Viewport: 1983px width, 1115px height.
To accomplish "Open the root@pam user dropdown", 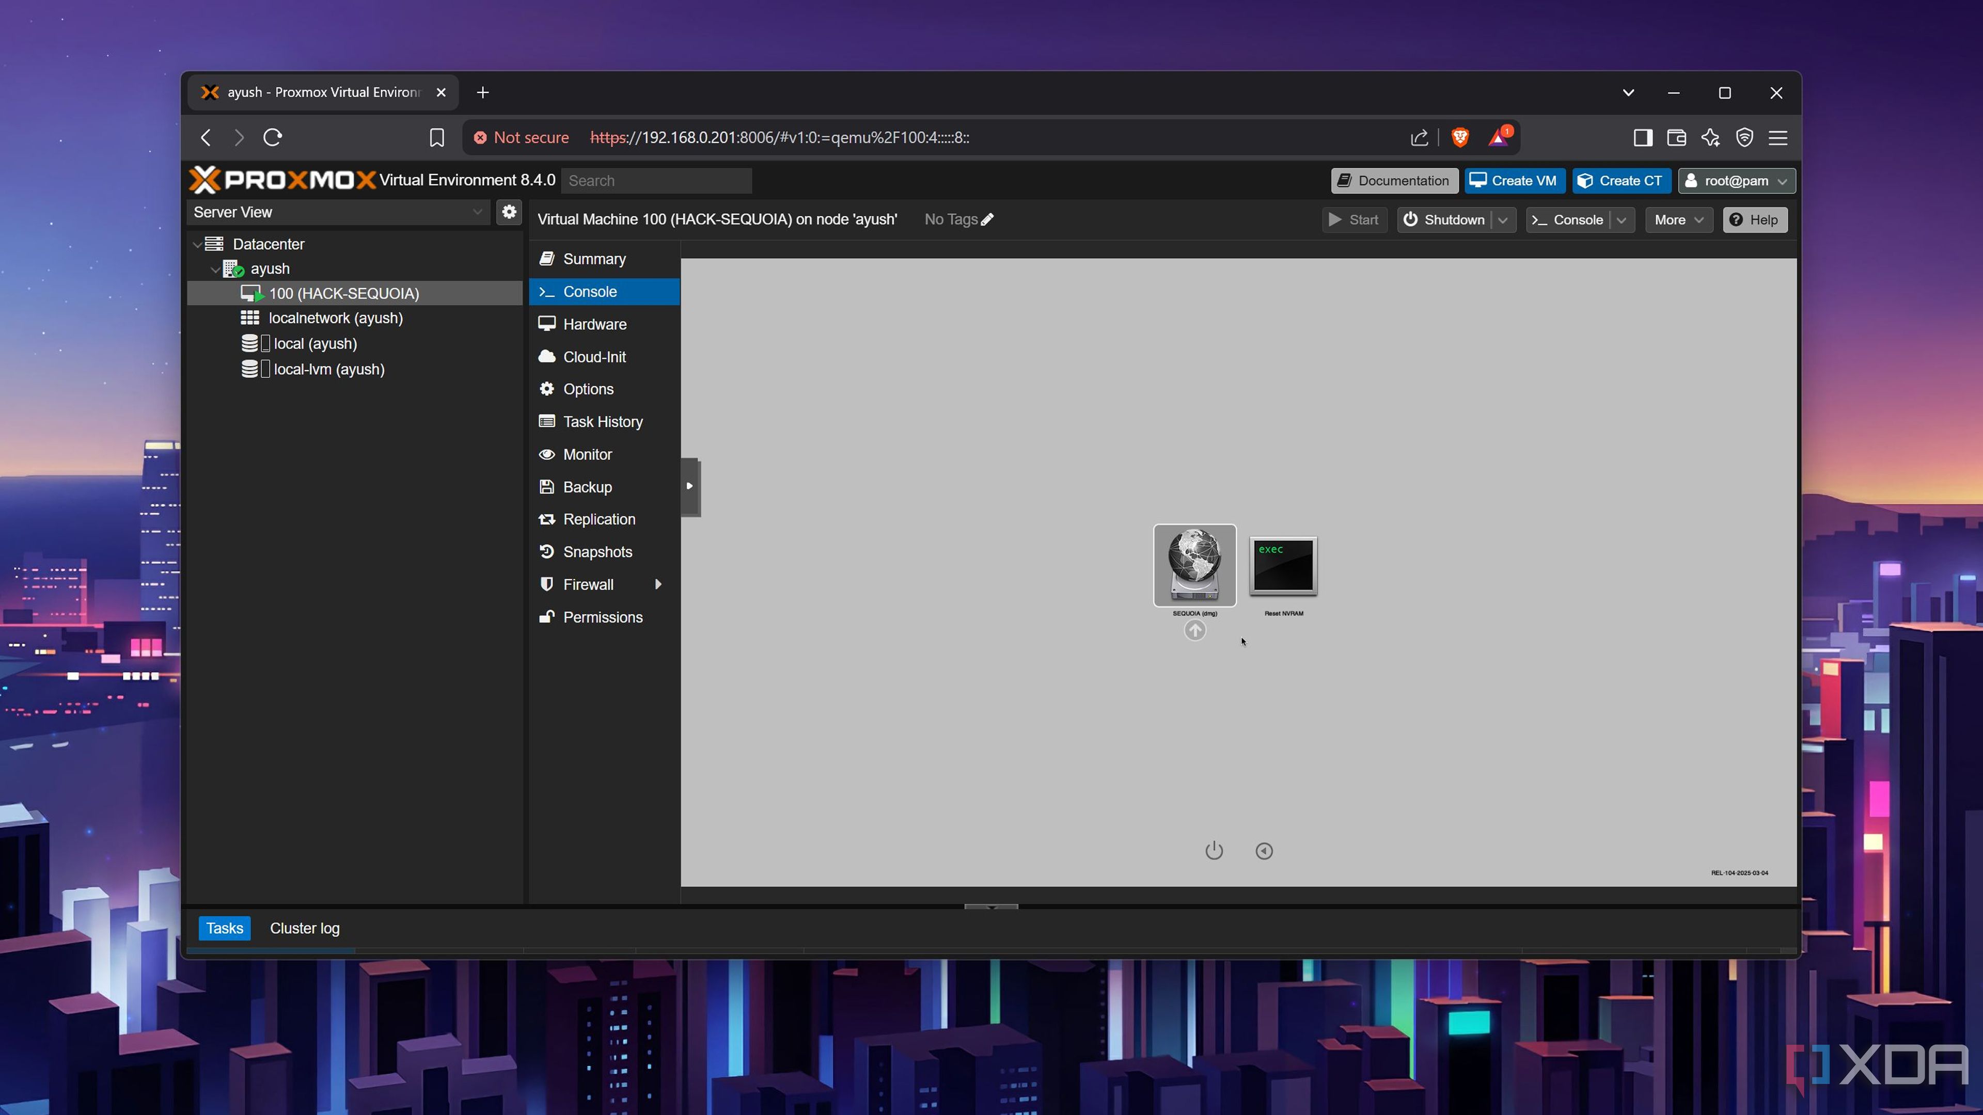I will [1736, 181].
